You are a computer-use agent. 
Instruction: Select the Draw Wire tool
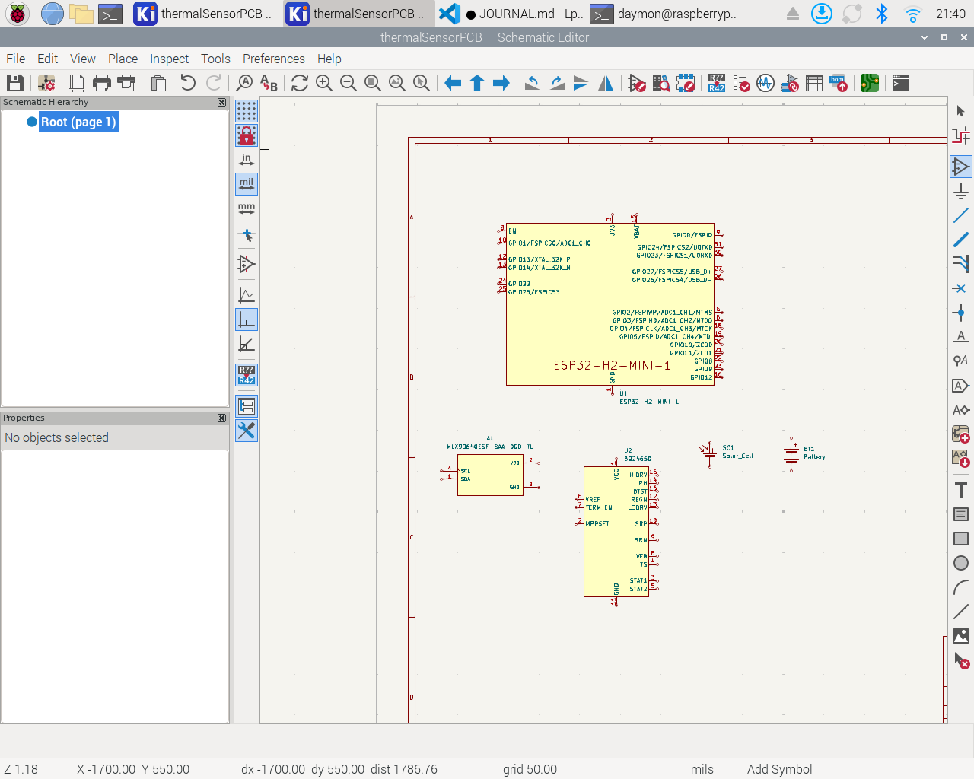(x=961, y=215)
